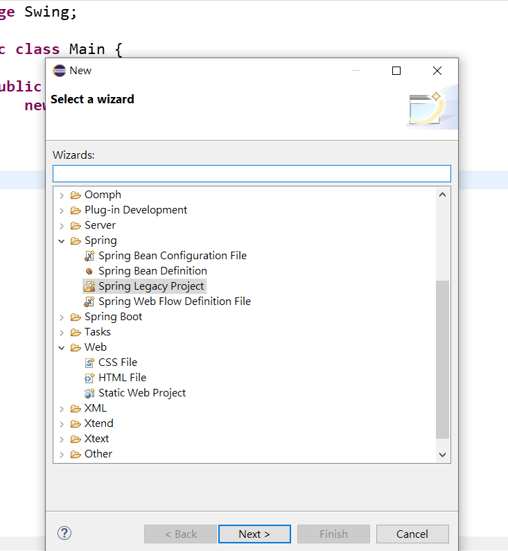Click the Spring Bean Configuration File icon
This screenshot has width=508, height=551.
click(x=89, y=256)
